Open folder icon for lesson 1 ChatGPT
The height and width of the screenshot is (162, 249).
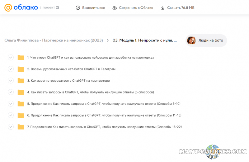[21, 58]
